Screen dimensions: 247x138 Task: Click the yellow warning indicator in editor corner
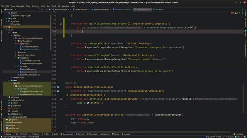(x=236, y=13)
